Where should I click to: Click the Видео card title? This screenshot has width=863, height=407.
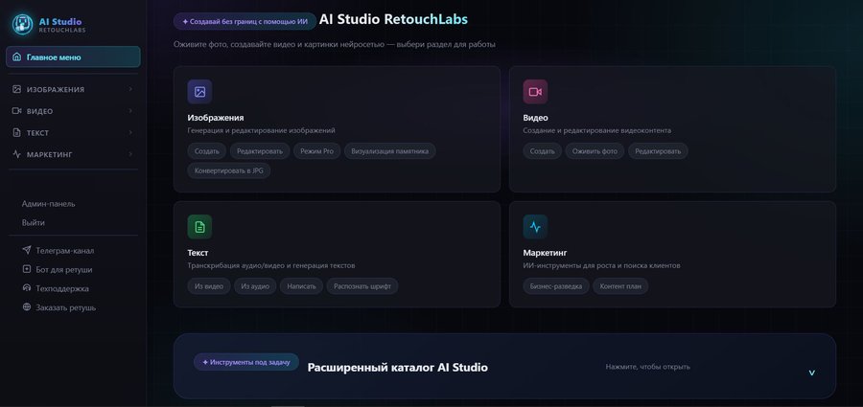coord(535,118)
